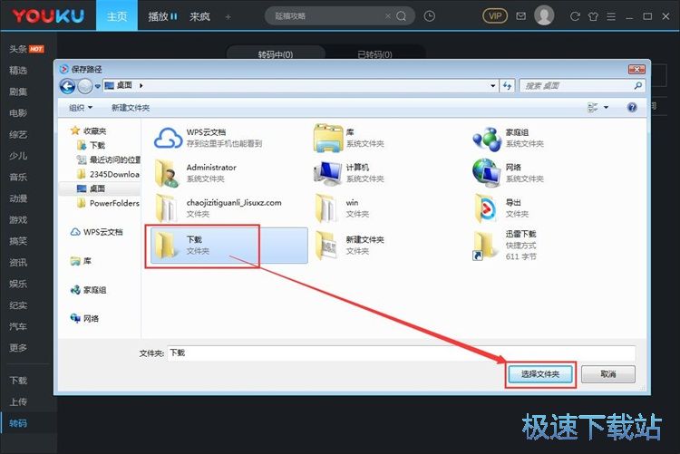Open the 组织 organize dropdown
Image resolution: width=680 pixels, height=454 pixels.
(x=81, y=108)
